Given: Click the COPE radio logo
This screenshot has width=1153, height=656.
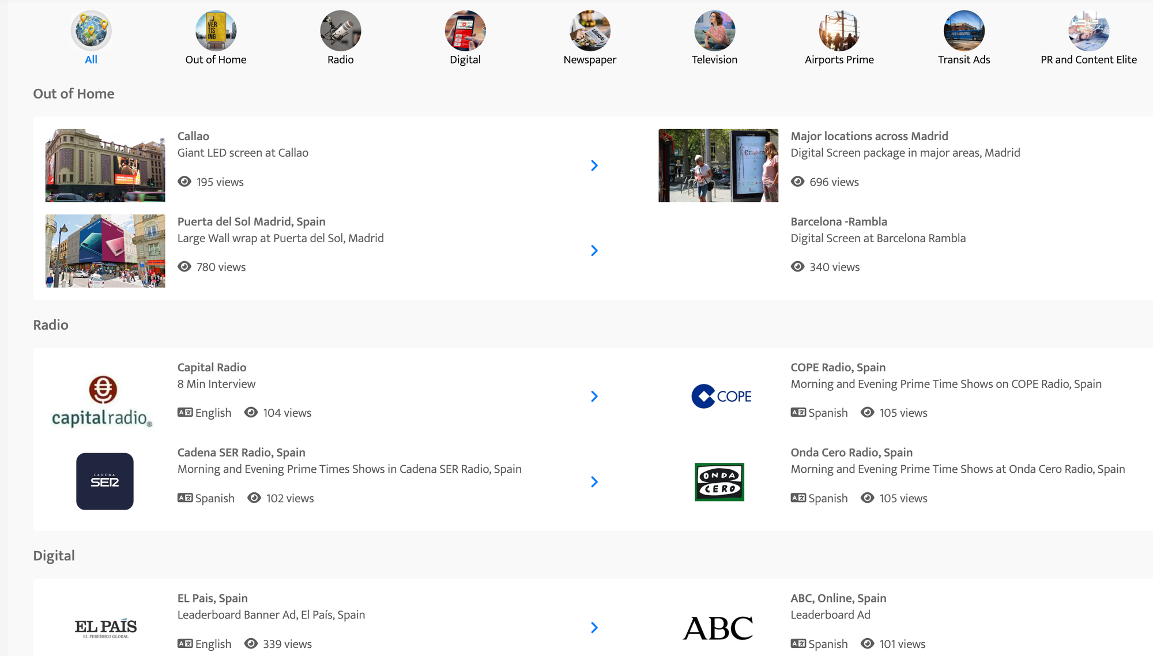Looking at the screenshot, I should pyautogui.click(x=721, y=396).
